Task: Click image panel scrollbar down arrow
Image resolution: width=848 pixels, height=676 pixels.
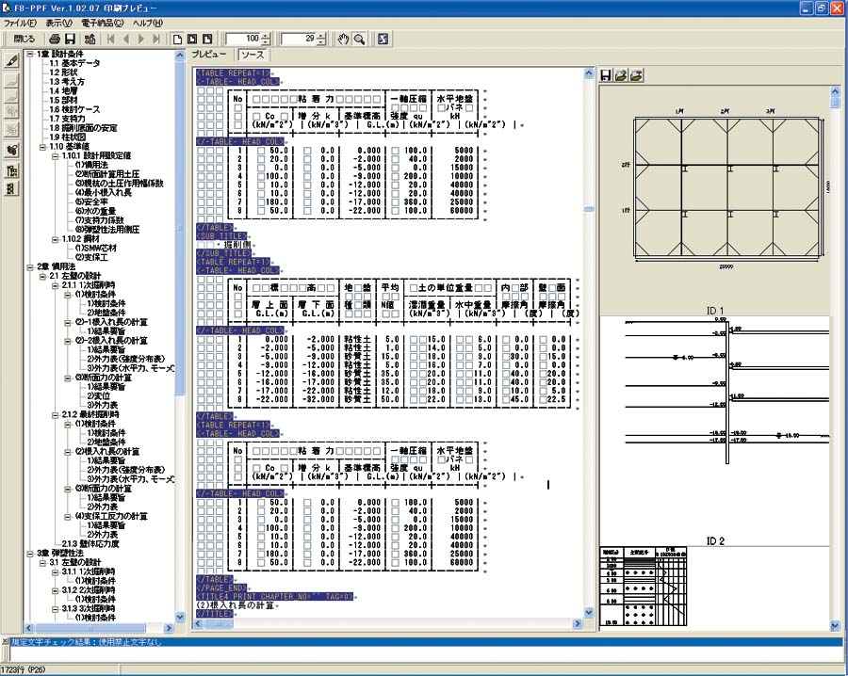Action: pyautogui.click(x=835, y=625)
